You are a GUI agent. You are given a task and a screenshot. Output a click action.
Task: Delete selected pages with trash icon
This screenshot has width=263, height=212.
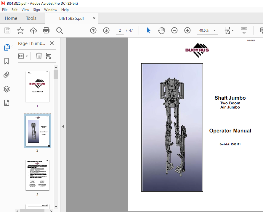pyautogui.click(x=39, y=56)
